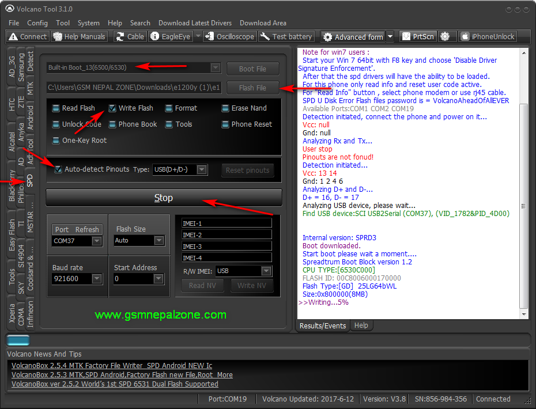The height and width of the screenshot is (409, 536).
Task: Click the log panel vertical scrollbar
Action: 524,206
